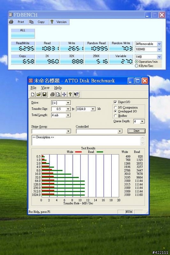The image size is (170, 255).
Task: Click the Save floppy icon in ATTO
Action: (44, 94)
